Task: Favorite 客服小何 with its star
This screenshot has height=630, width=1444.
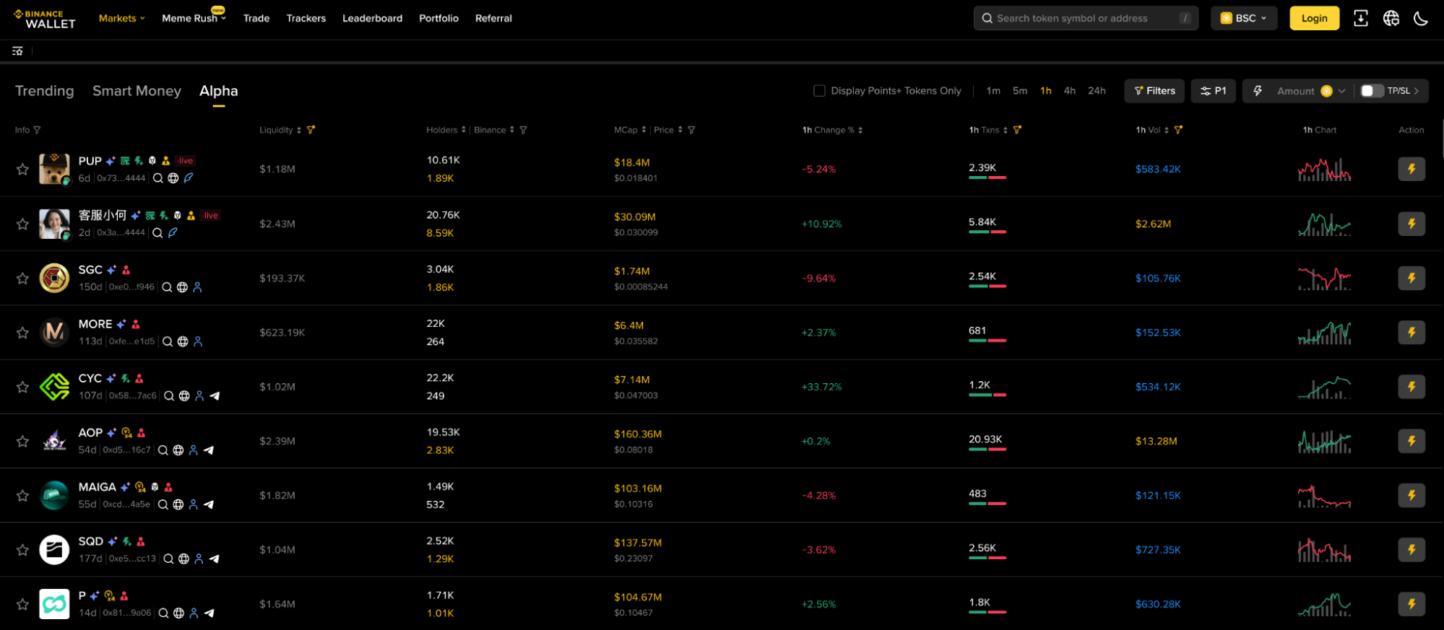Action: click(22, 224)
